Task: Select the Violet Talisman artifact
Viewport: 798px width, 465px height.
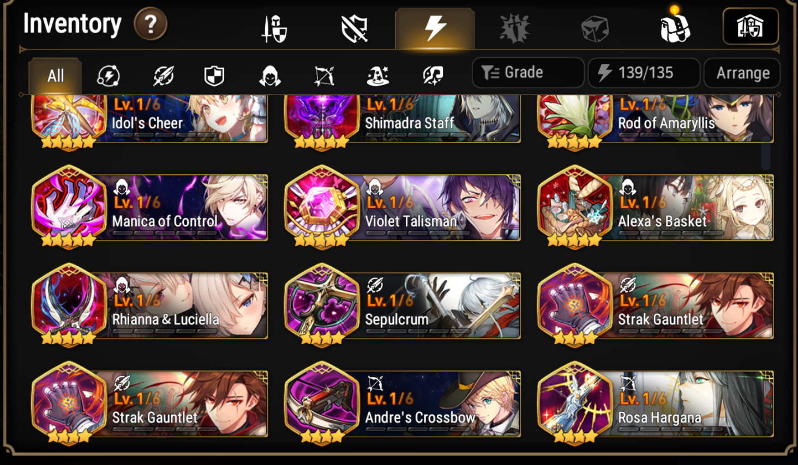Action: pos(403,208)
